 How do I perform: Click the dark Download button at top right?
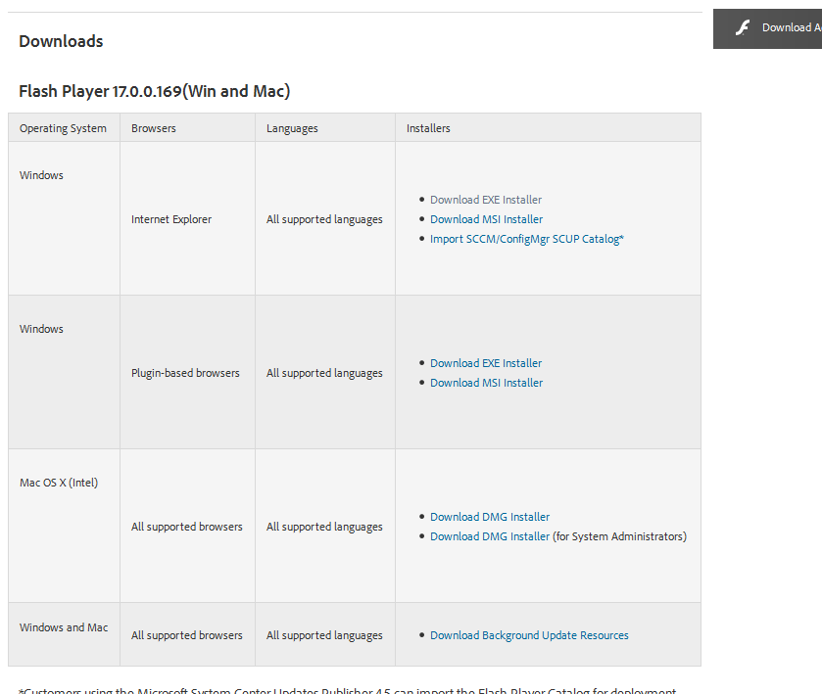767,28
